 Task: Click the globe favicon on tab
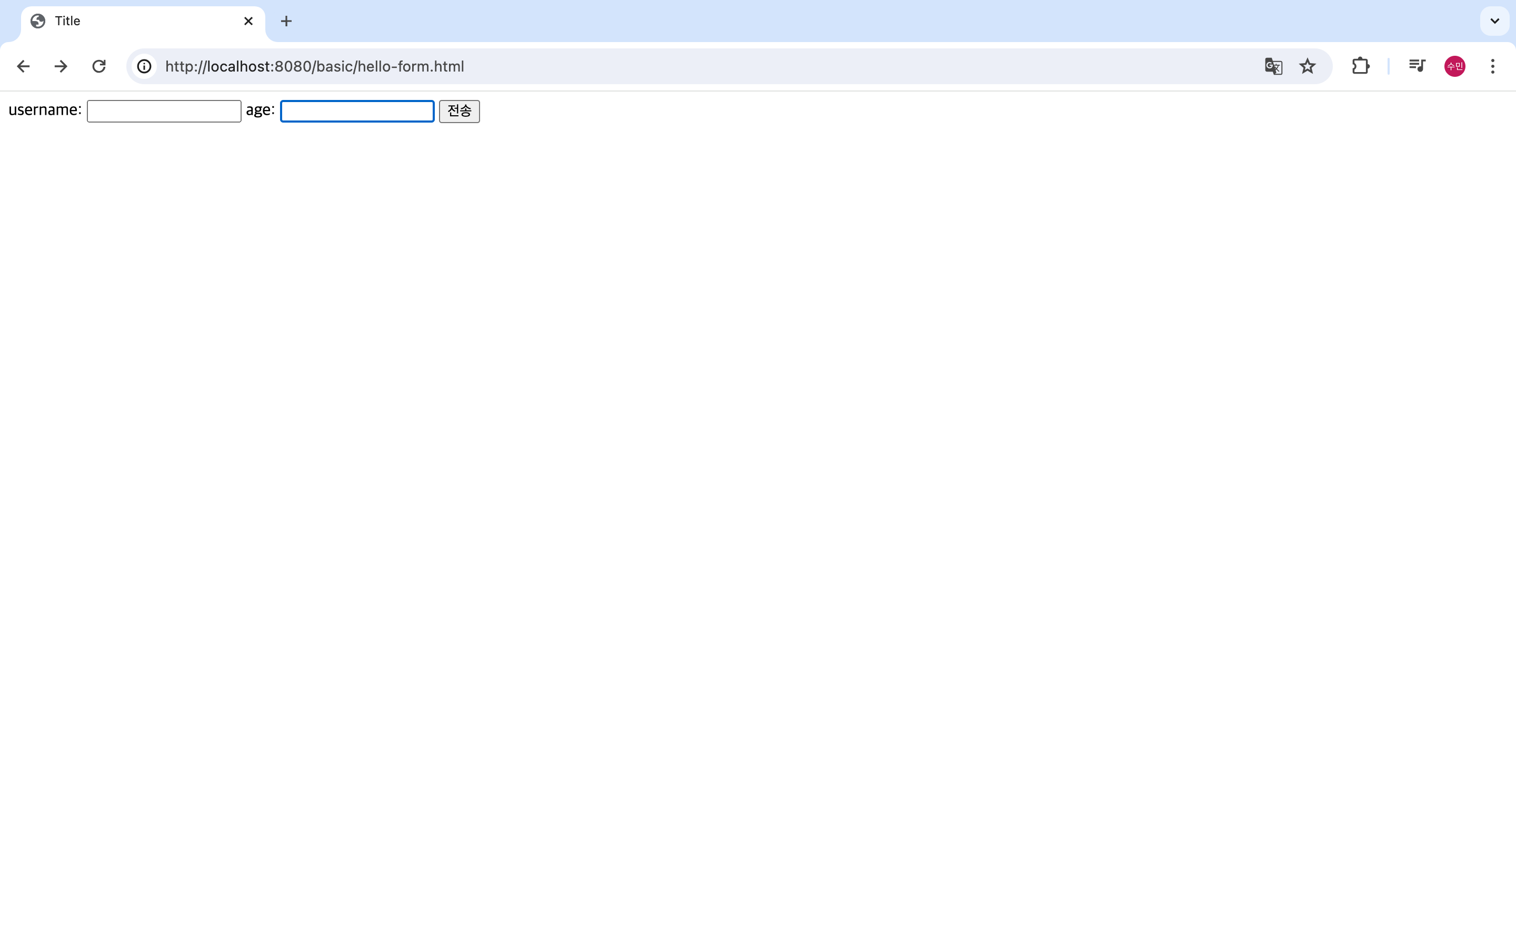point(38,21)
